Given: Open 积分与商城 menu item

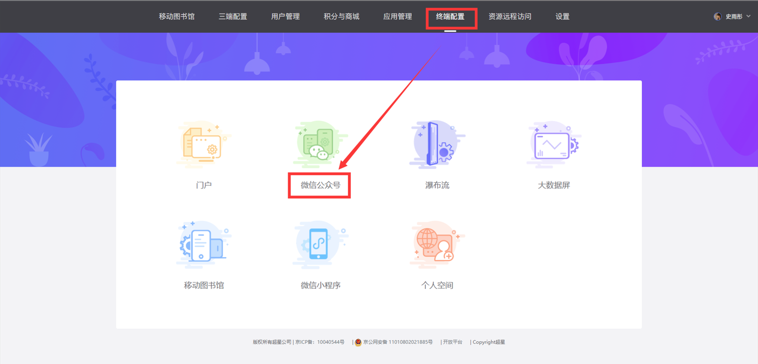Looking at the screenshot, I should pos(341,17).
